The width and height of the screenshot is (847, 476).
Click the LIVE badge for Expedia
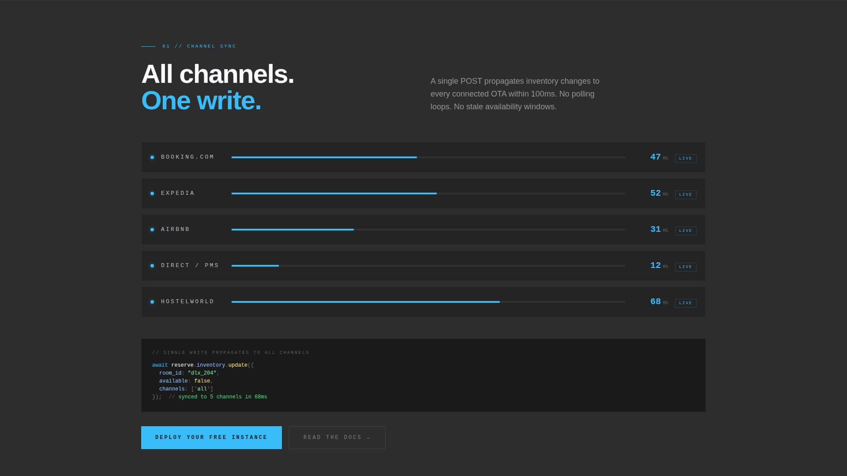pyautogui.click(x=686, y=194)
